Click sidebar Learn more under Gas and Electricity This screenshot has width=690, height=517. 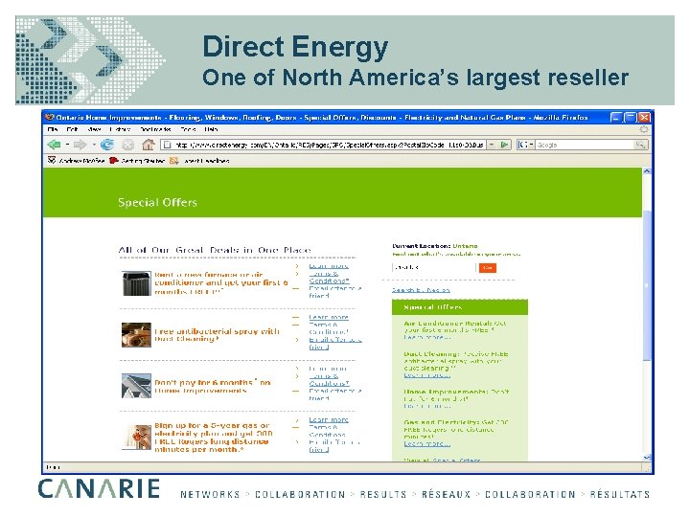point(426,443)
